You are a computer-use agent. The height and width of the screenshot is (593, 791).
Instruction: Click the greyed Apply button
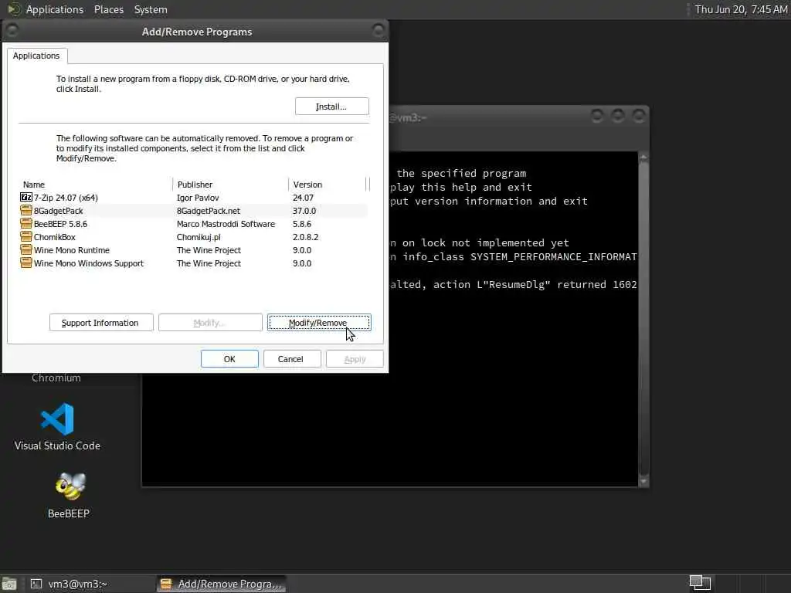(354, 359)
